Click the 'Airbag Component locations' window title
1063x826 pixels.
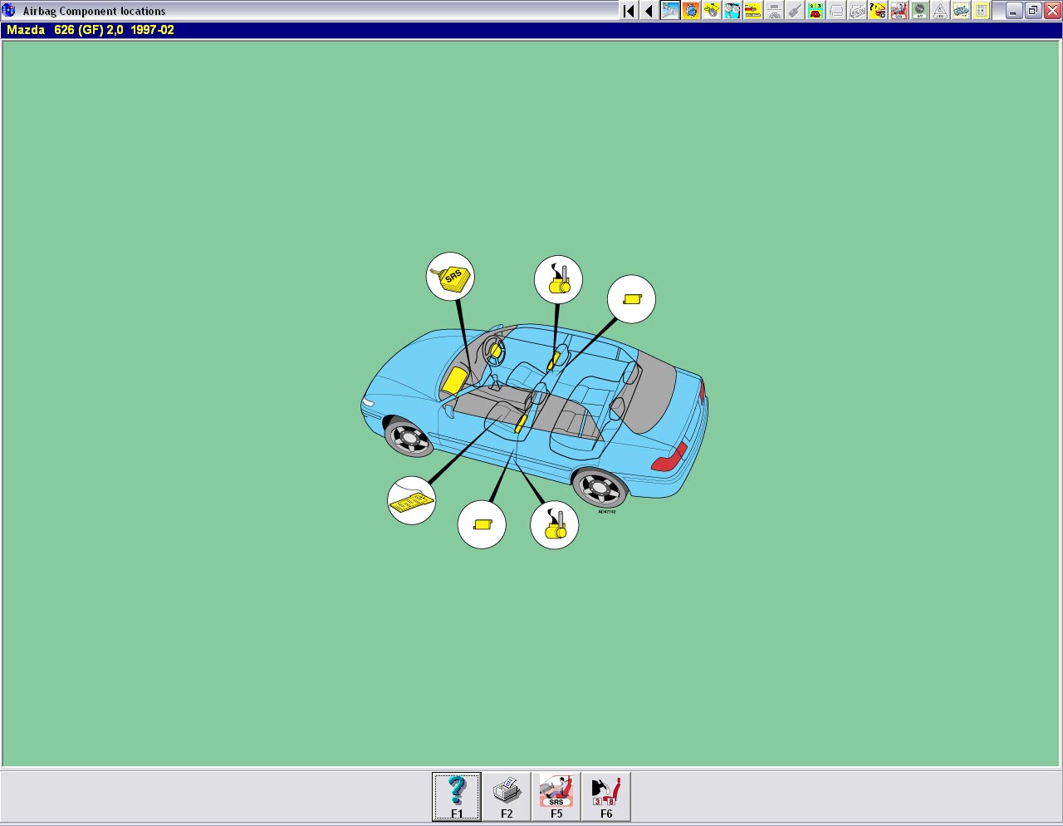(x=94, y=11)
